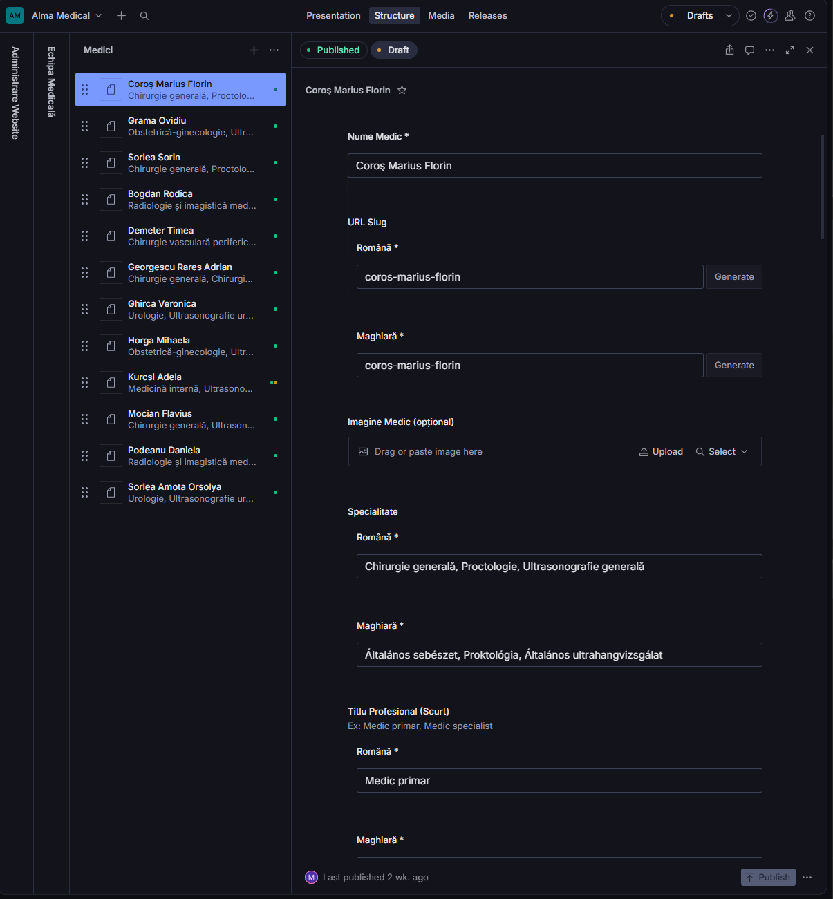The height and width of the screenshot is (899, 833).
Task: Select the Draft version chip
Action: (x=394, y=50)
